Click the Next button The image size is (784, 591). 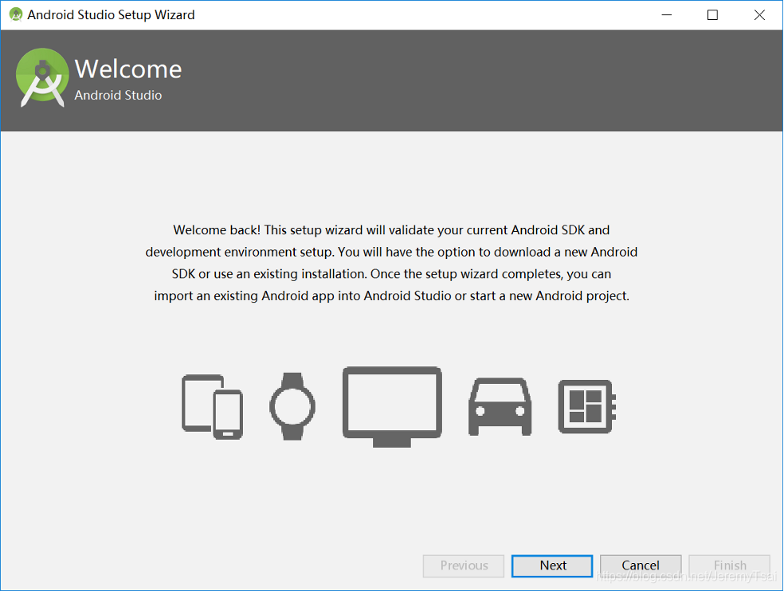552,566
